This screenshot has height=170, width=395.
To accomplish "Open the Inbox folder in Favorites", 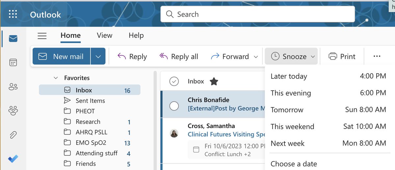I will pyautogui.click(x=90, y=90).
